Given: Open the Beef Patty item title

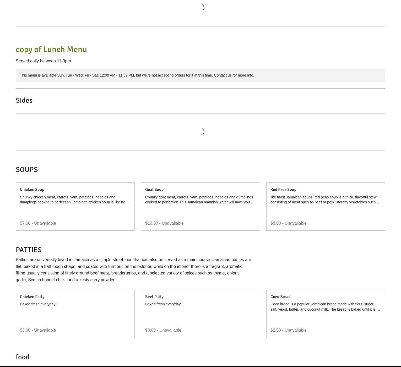Looking at the screenshot, I should [x=154, y=297].
